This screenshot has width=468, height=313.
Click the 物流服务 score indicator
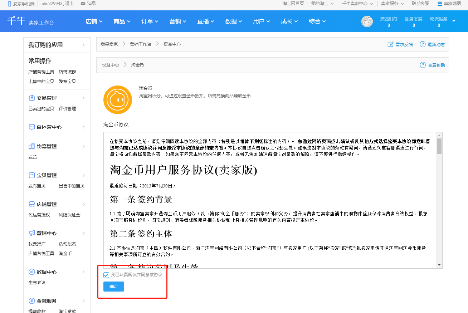tap(439, 22)
